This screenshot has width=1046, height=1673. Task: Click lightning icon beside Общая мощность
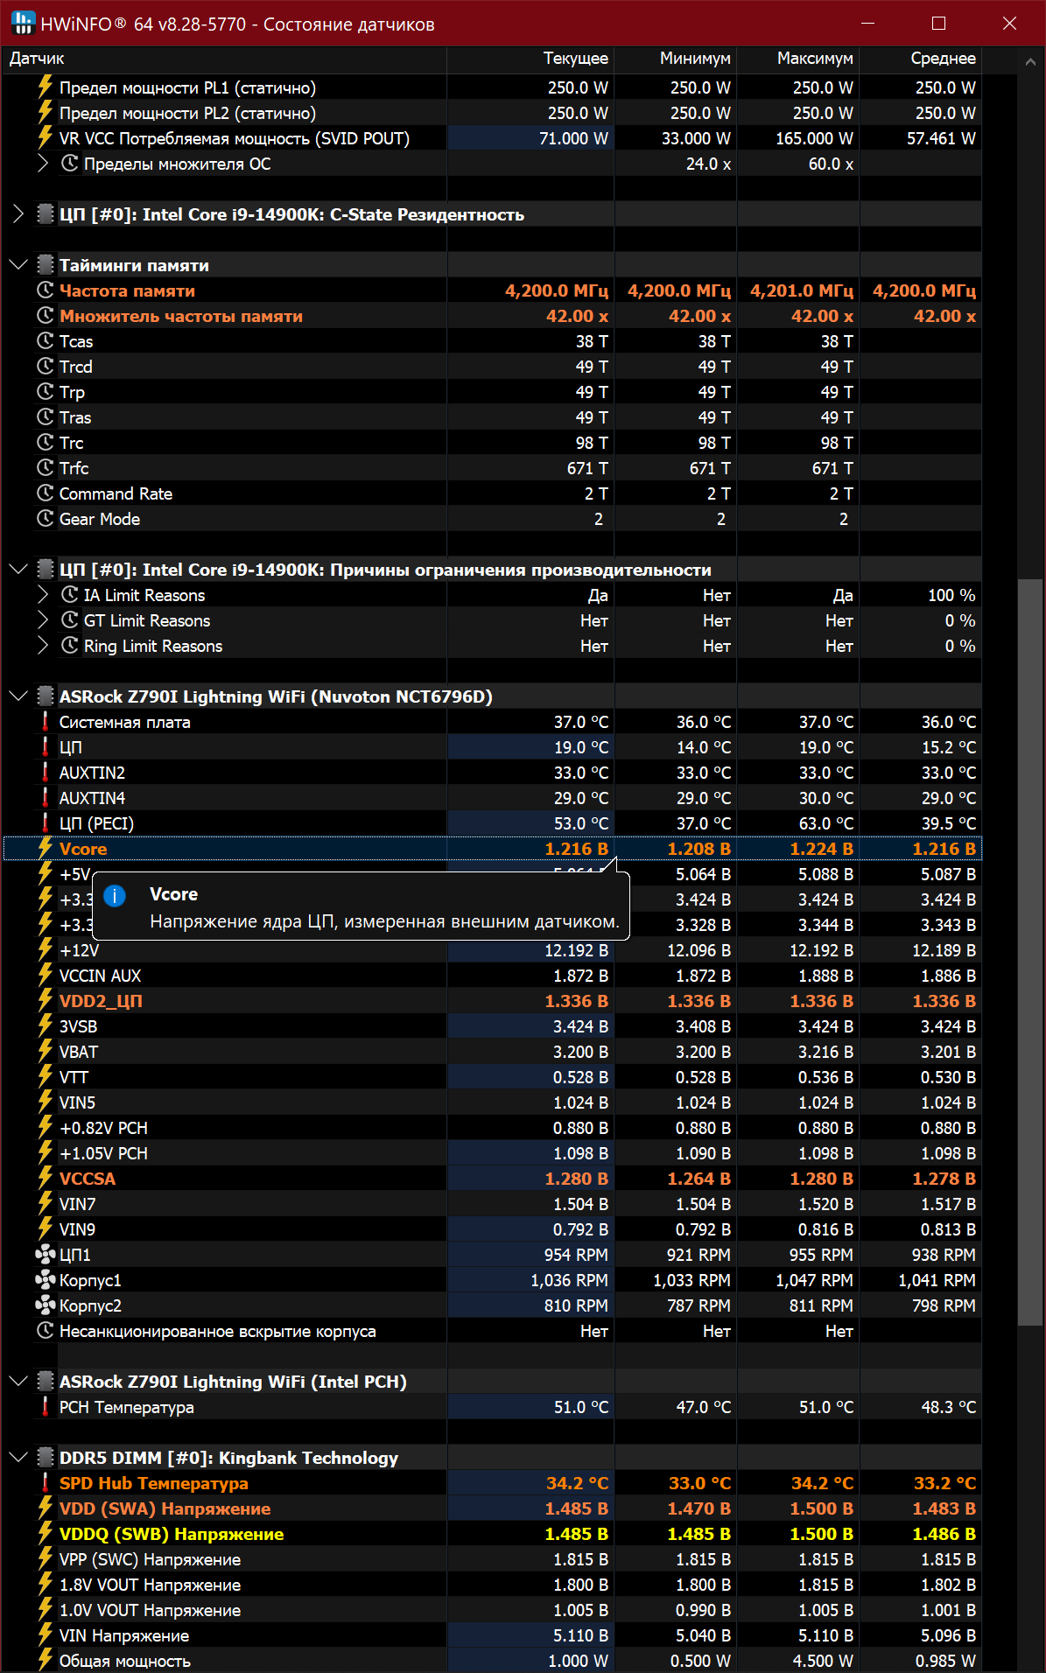click(x=46, y=1660)
